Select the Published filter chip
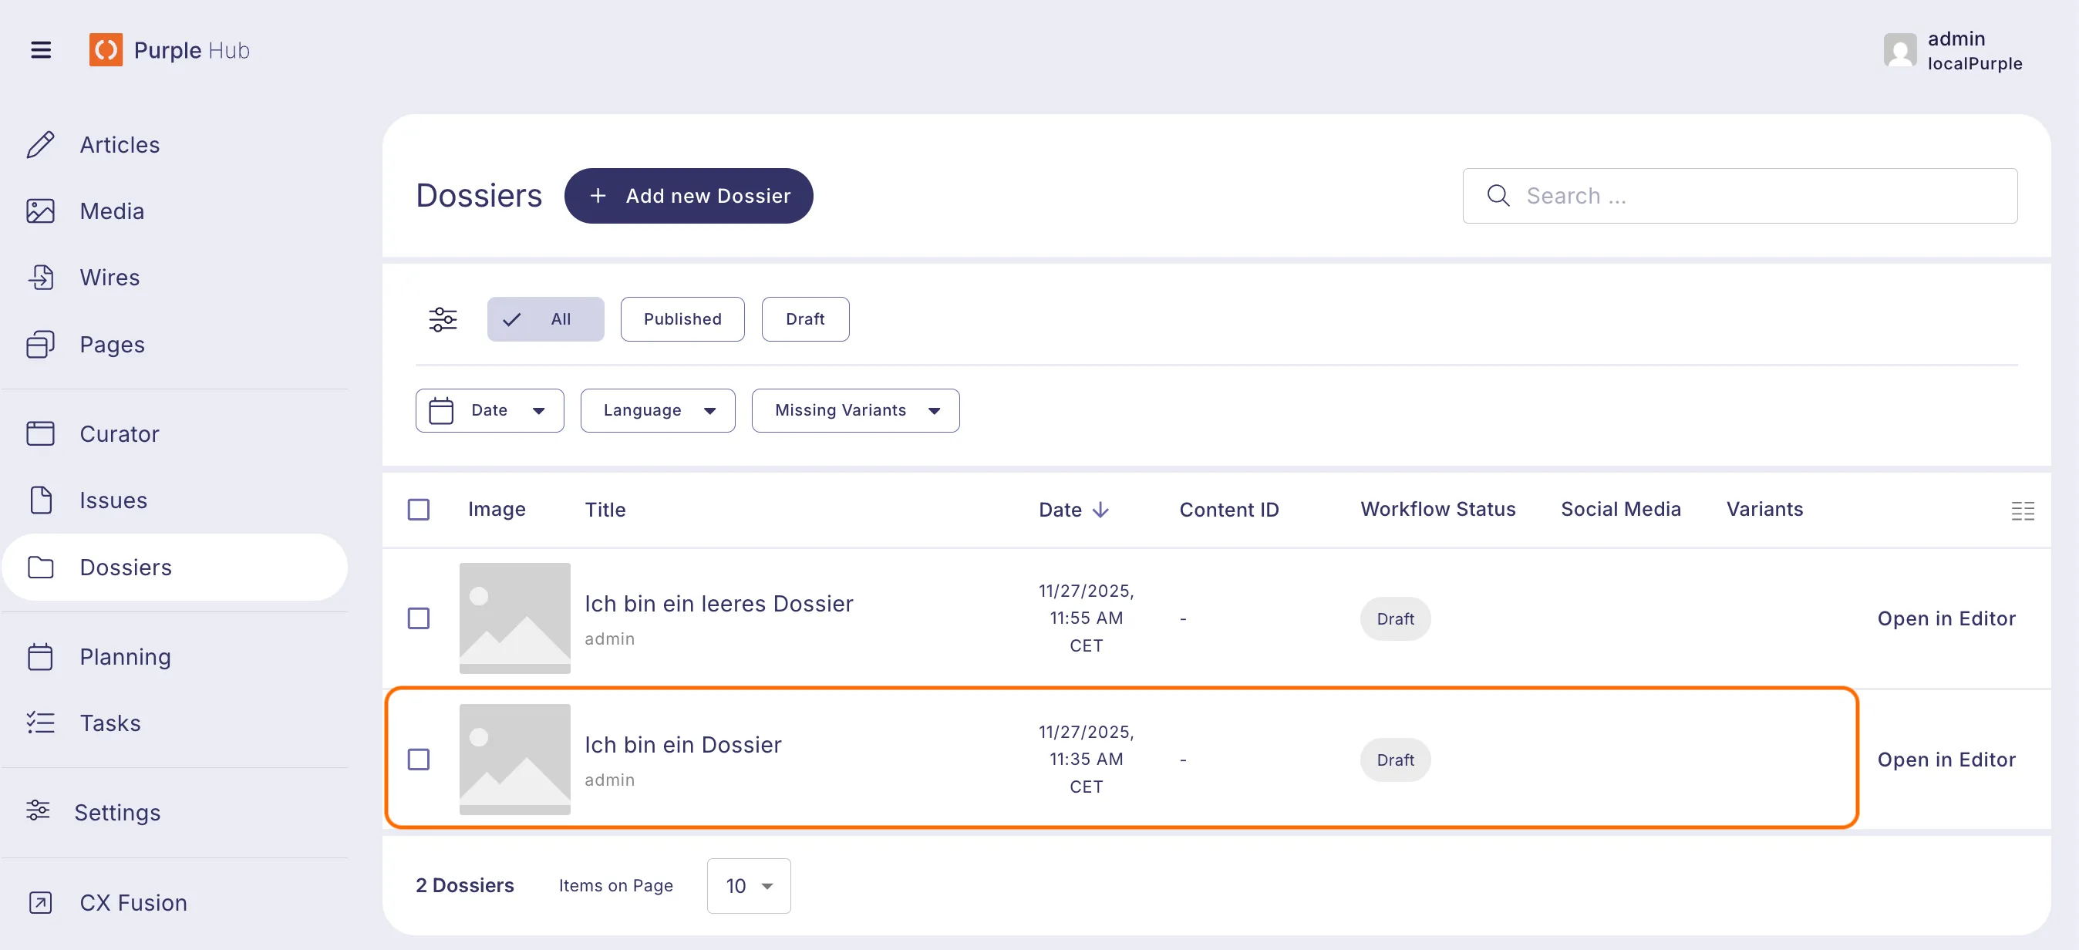This screenshot has height=950, width=2079. pyautogui.click(x=682, y=318)
